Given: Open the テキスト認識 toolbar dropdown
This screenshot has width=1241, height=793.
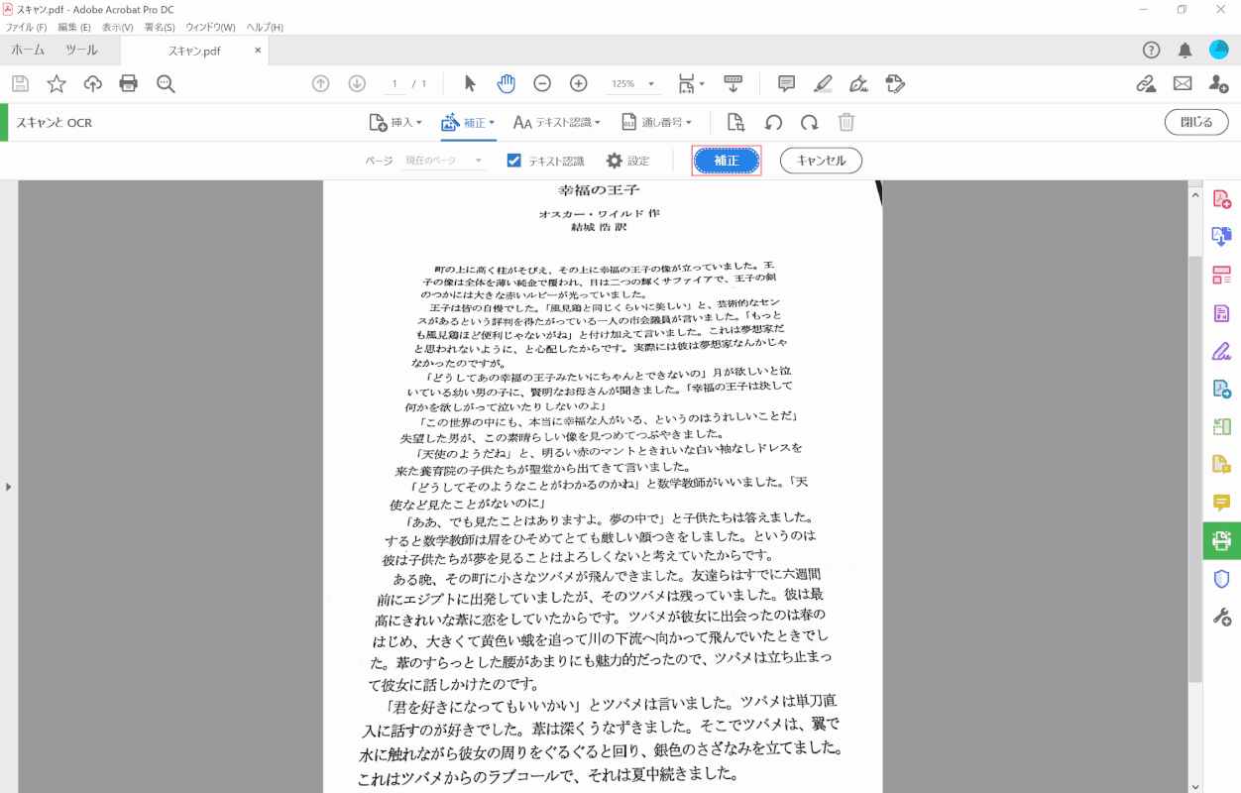Looking at the screenshot, I should [556, 122].
